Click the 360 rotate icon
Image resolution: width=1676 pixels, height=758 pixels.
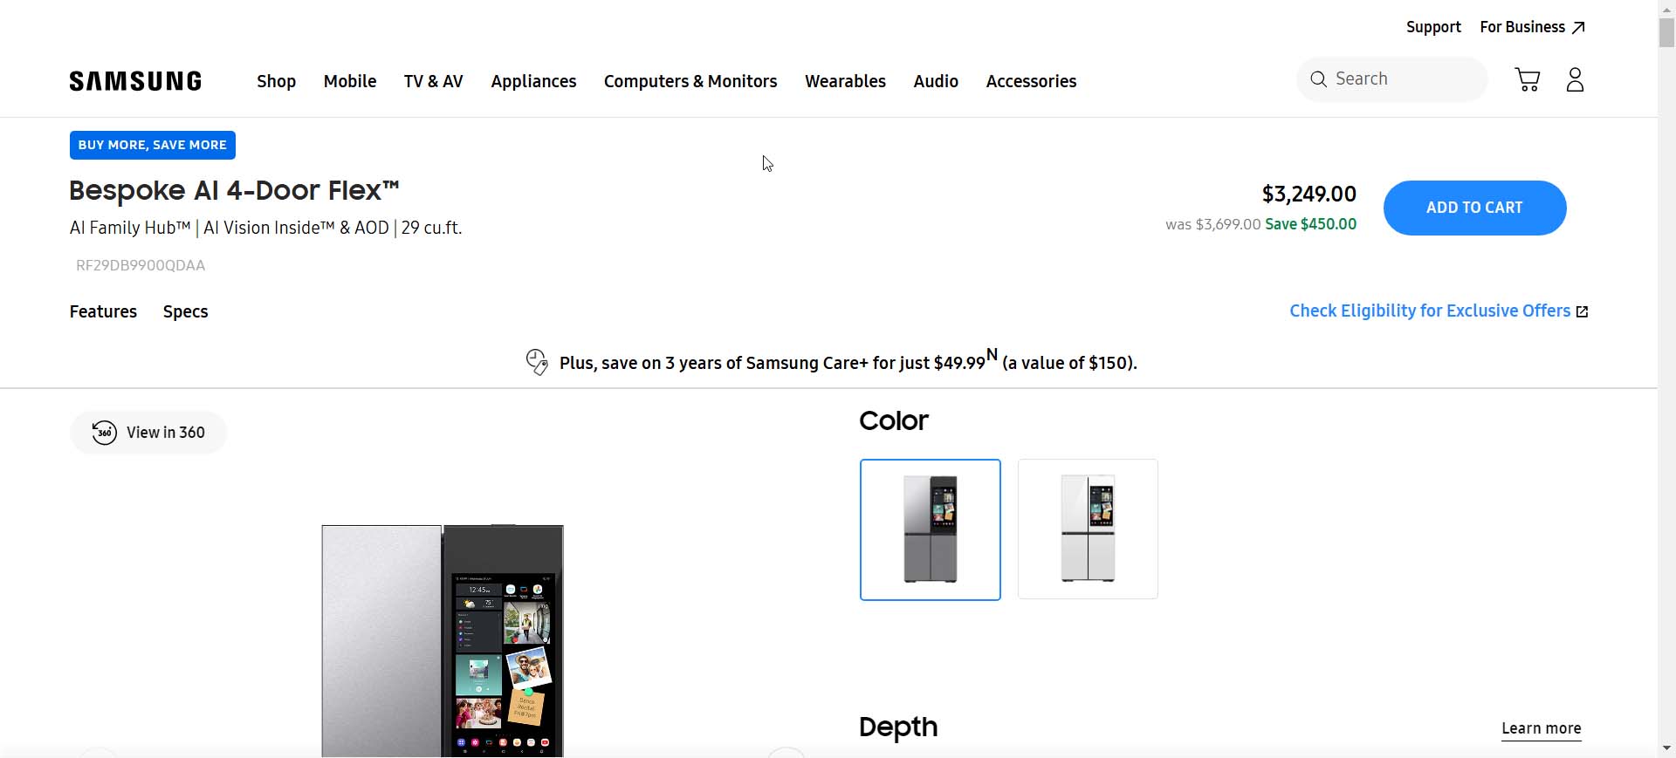(104, 433)
